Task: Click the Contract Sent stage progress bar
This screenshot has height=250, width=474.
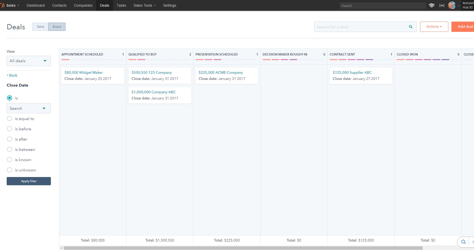Action: click(360, 60)
